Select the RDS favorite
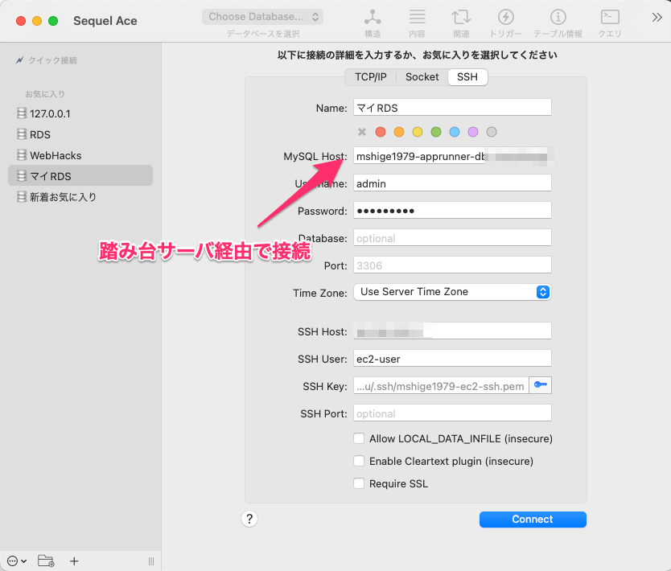This screenshot has width=671, height=571. (80, 134)
